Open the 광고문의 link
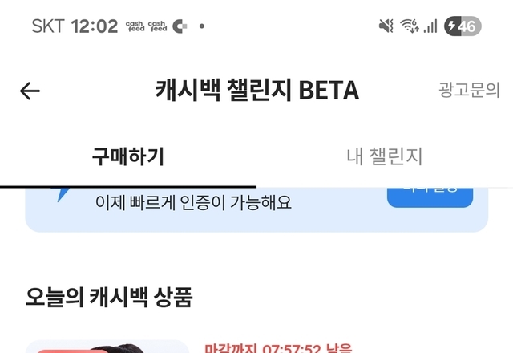 click(x=469, y=90)
